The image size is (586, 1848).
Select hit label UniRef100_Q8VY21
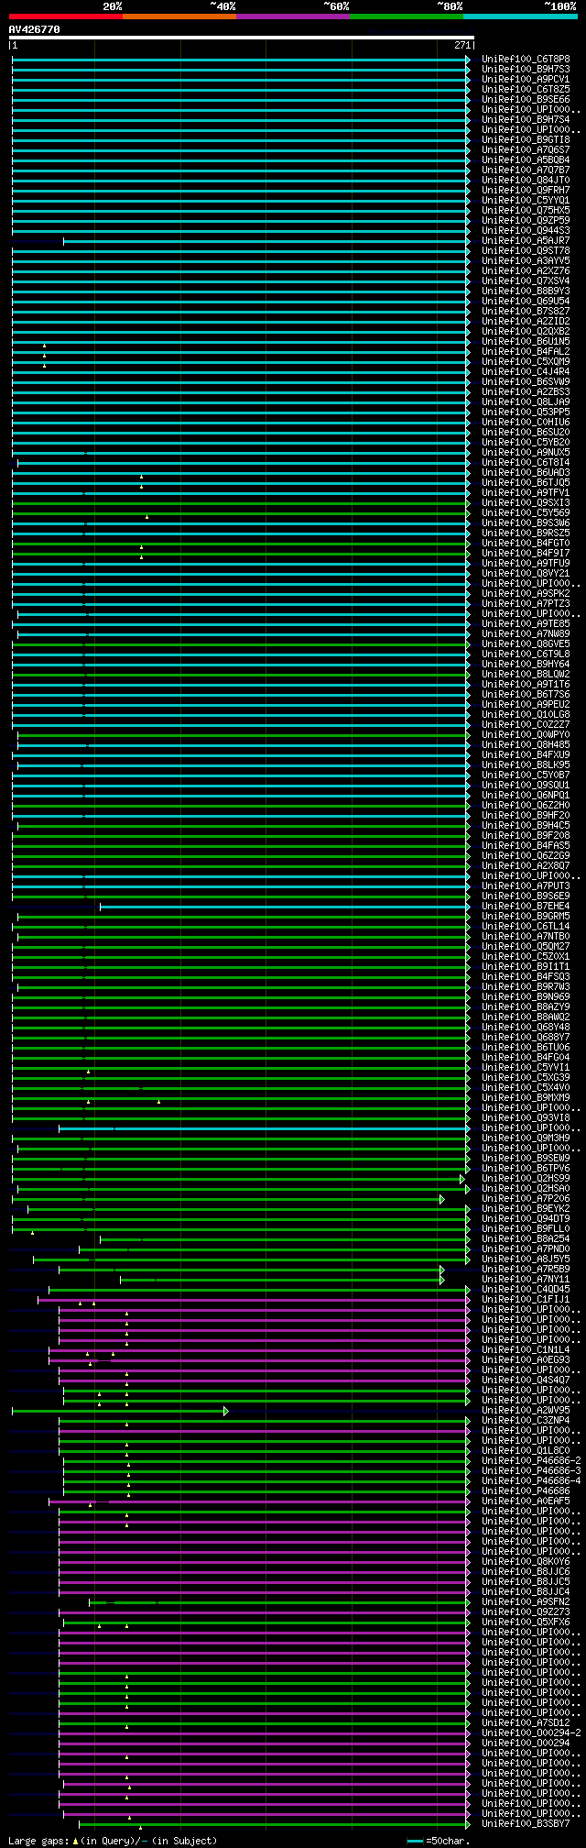tap(526, 573)
